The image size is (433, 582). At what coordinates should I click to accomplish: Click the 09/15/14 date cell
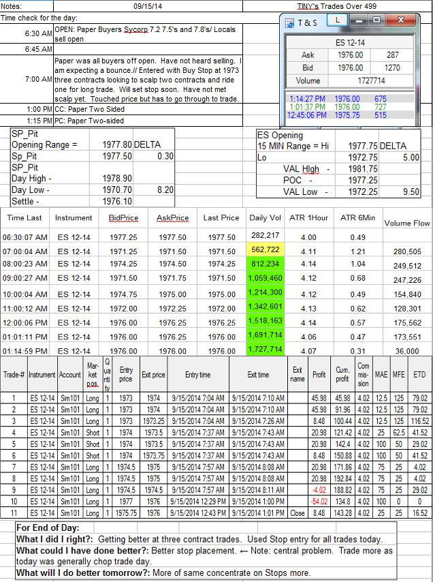(148, 6)
